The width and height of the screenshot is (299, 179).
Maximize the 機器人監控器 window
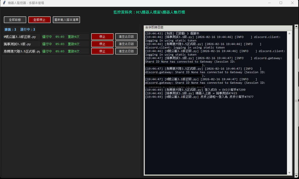pyautogui.click(x=281, y=3)
